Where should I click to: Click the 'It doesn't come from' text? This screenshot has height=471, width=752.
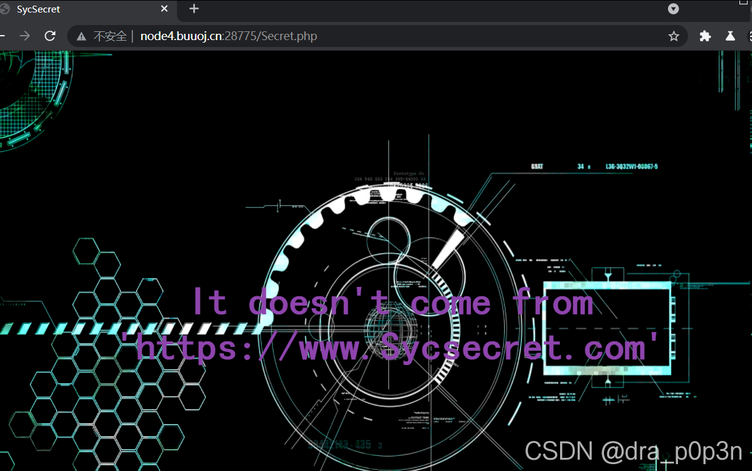393,303
